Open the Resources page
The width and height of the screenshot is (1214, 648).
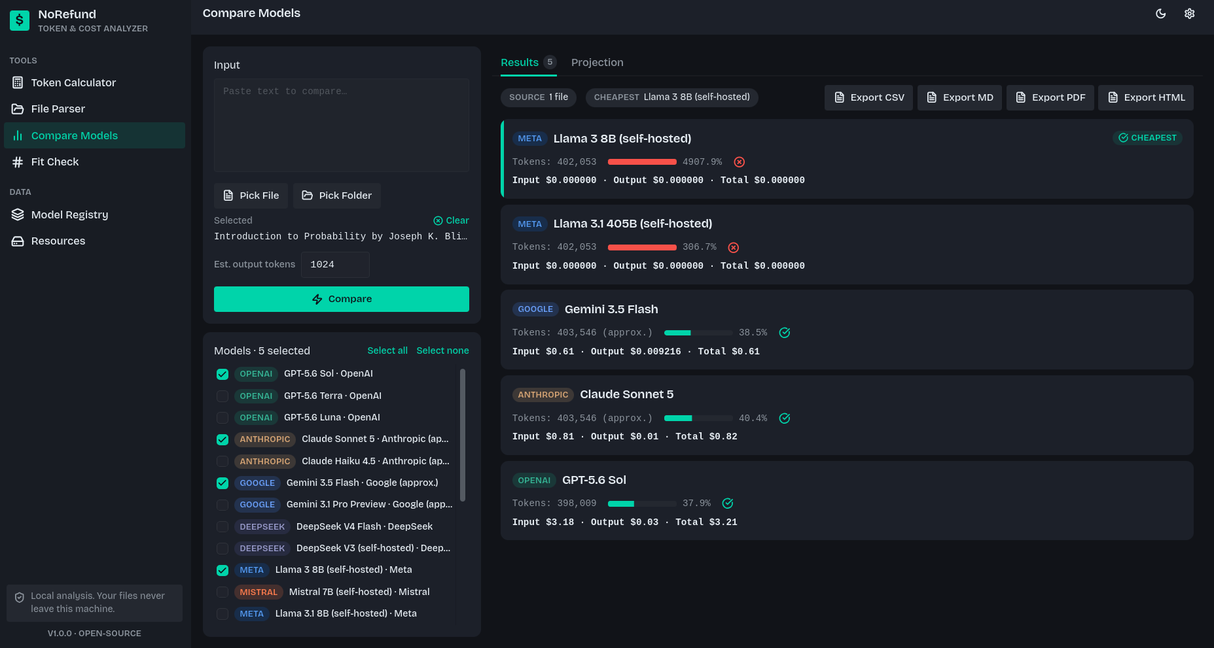pos(94,241)
